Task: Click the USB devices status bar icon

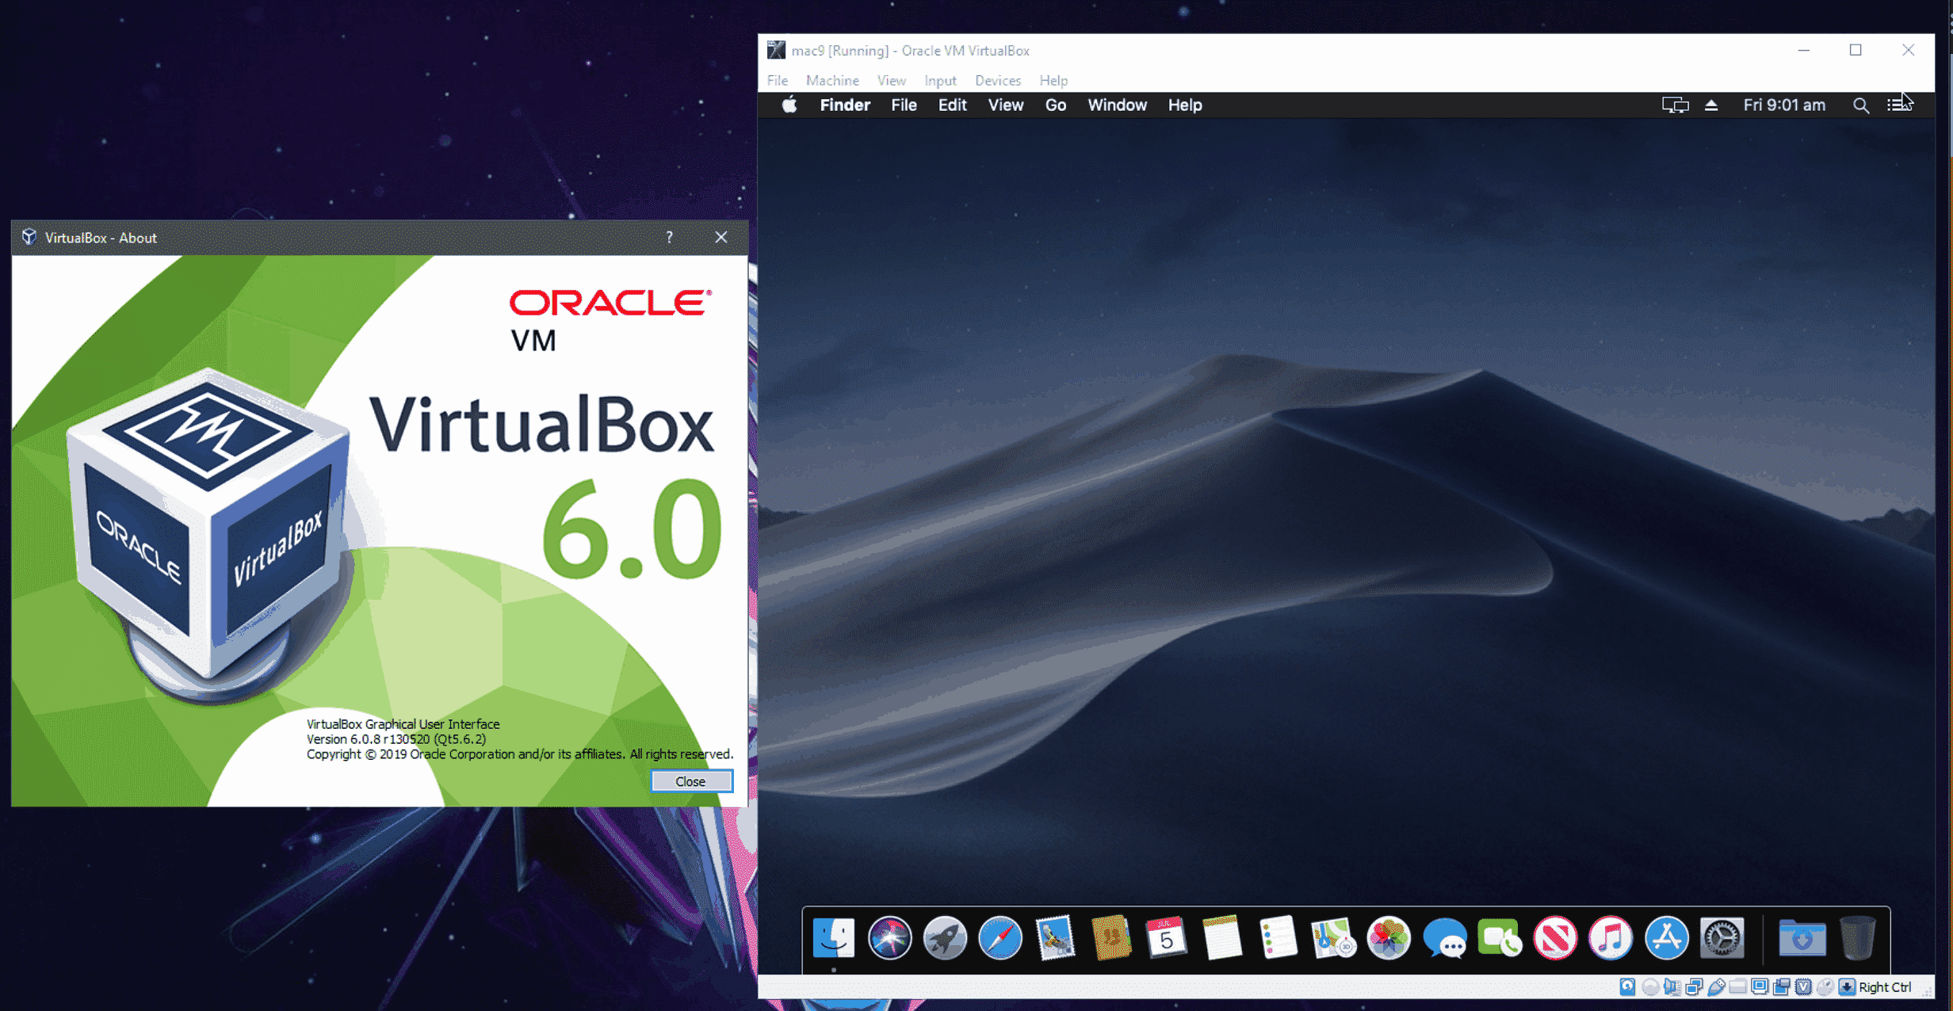Action: click(1717, 987)
